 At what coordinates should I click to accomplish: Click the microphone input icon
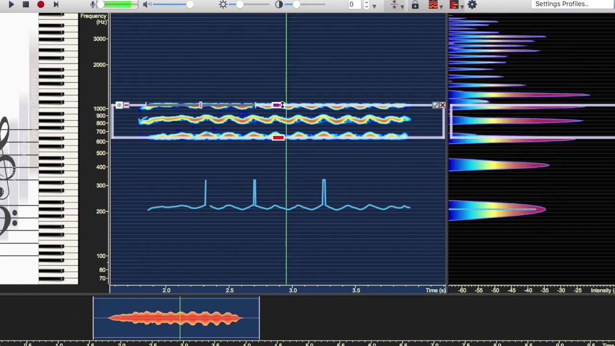click(93, 4)
